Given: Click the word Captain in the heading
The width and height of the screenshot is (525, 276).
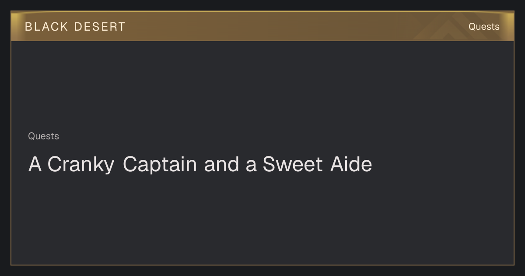Looking at the screenshot, I should (x=160, y=165).
